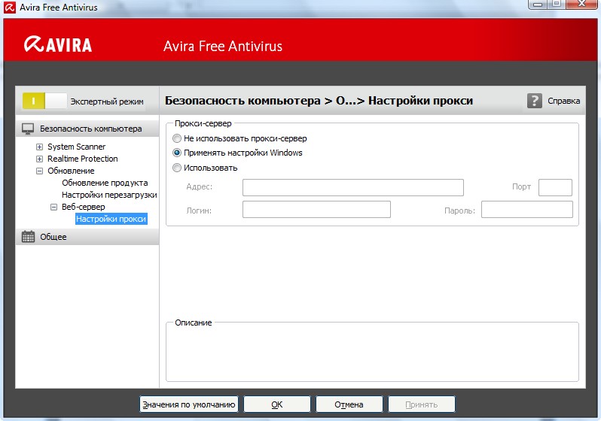Click the Принять button
The height and width of the screenshot is (421, 601).
coord(421,404)
